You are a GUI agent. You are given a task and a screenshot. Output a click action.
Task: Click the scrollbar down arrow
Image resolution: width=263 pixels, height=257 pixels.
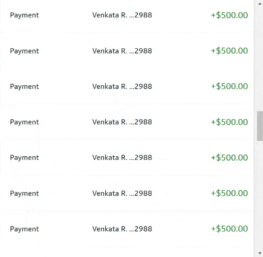click(260, 254)
